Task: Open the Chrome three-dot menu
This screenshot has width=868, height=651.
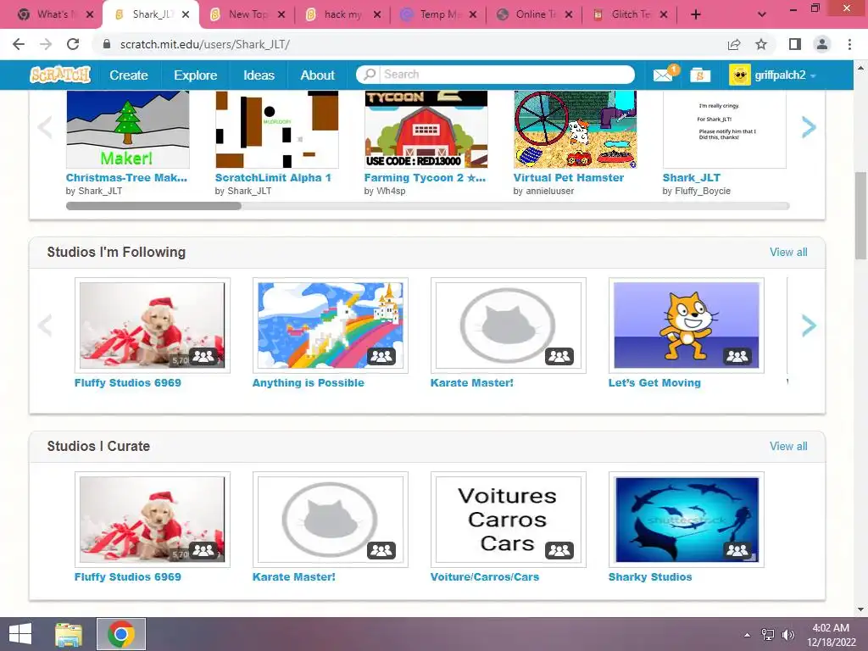Action: click(849, 44)
